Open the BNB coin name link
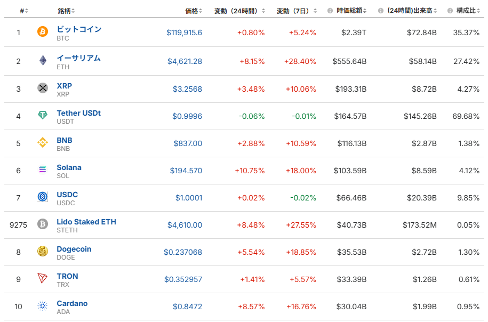Screen dimensions: 488x322 coord(65,140)
